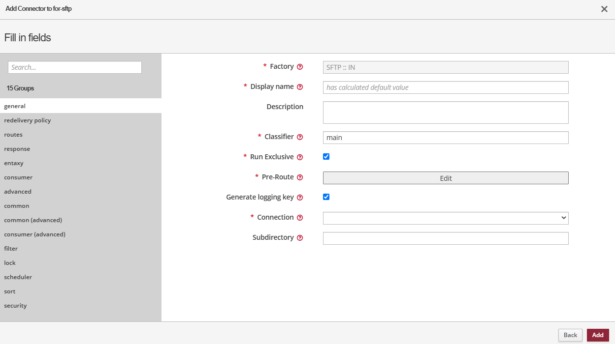Open the security group settings

point(15,306)
